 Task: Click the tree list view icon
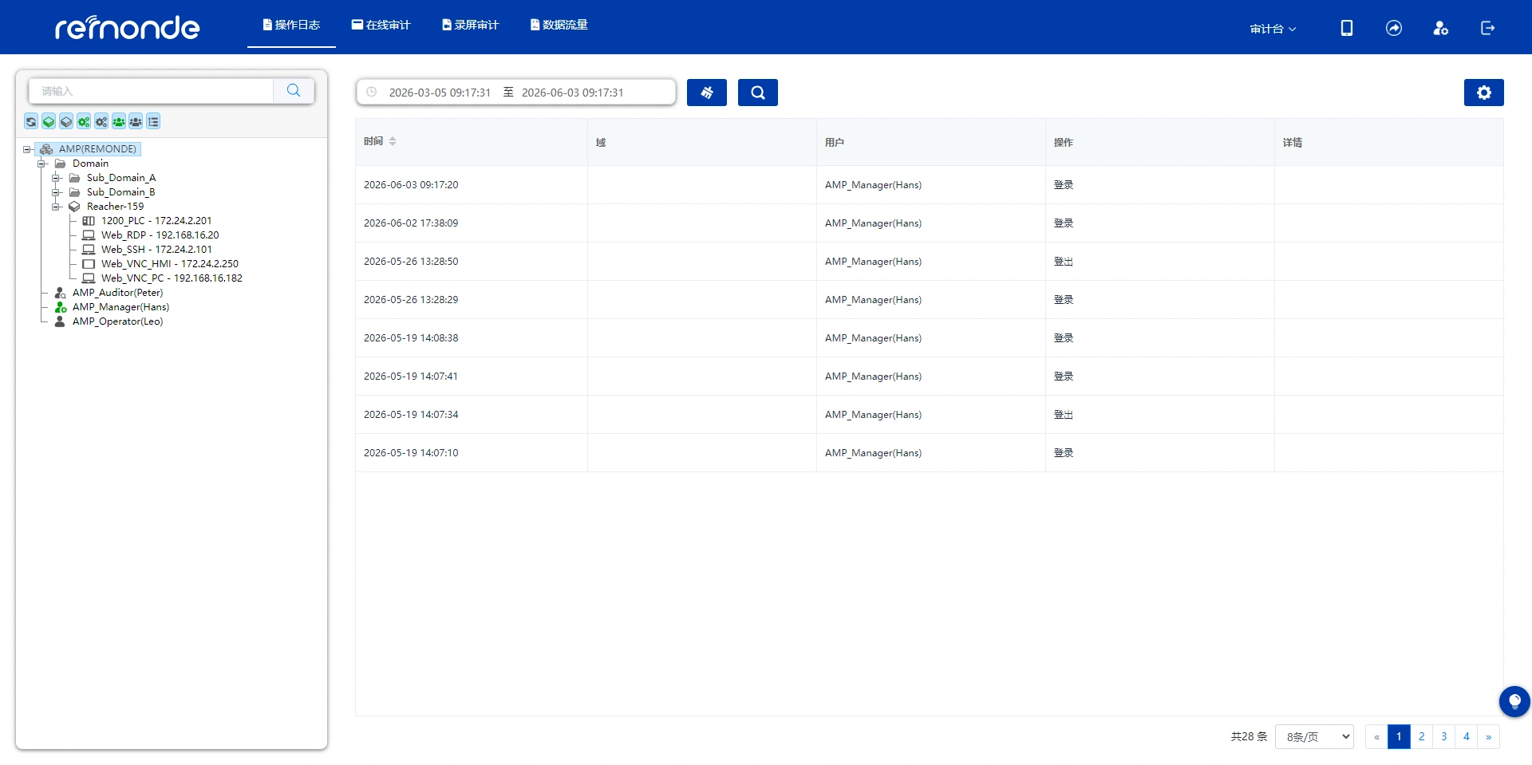click(153, 121)
